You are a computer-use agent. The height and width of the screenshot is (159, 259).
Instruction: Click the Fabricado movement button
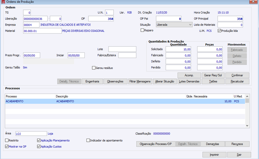(237, 50)
